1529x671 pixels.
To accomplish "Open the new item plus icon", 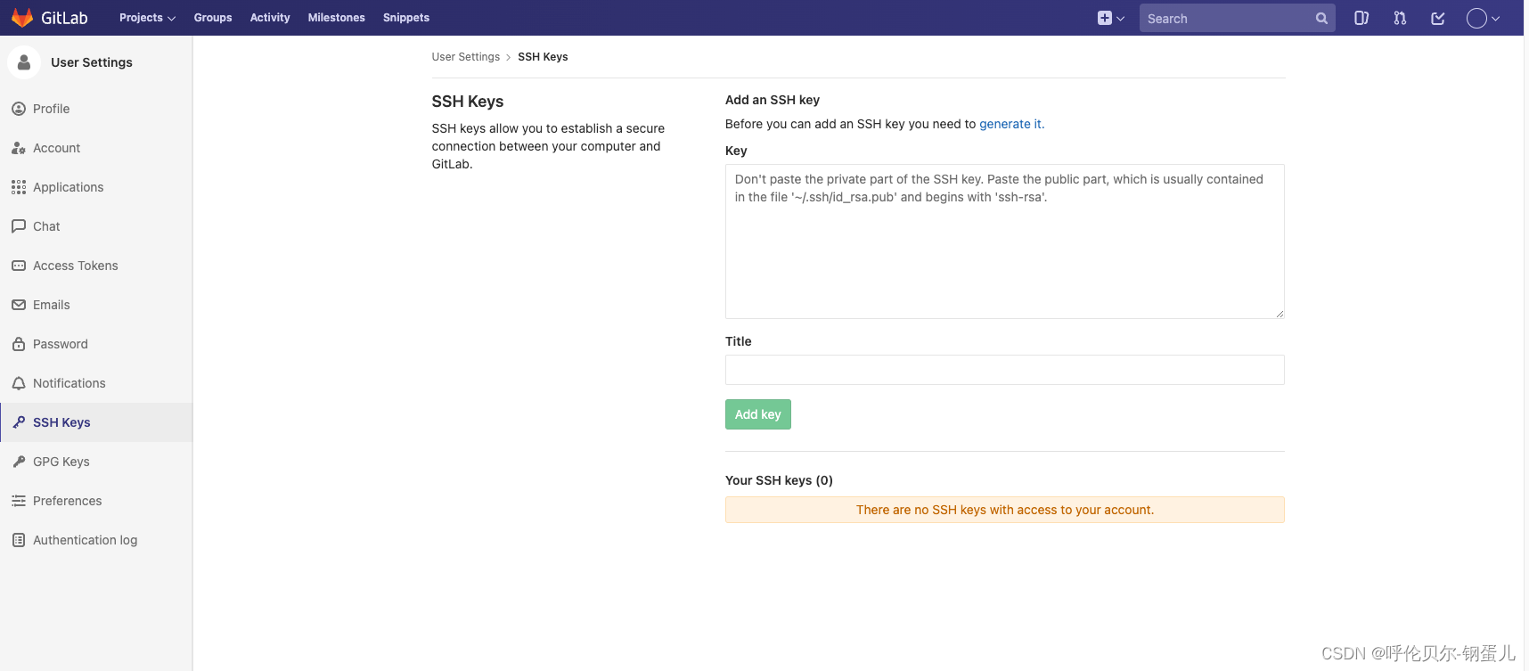I will tap(1105, 18).
